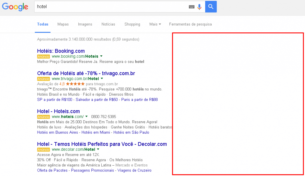This screenshot has width=305, height=176.
Task: Expand booking.com ad URL dropdown arrow
Action: (101, 56)
